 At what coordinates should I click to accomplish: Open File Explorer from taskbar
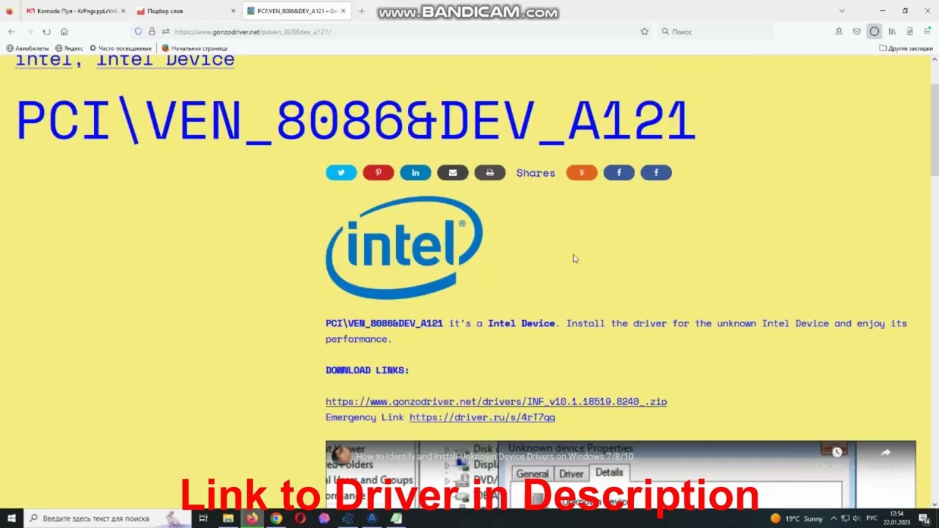click(x=228, y=518)
